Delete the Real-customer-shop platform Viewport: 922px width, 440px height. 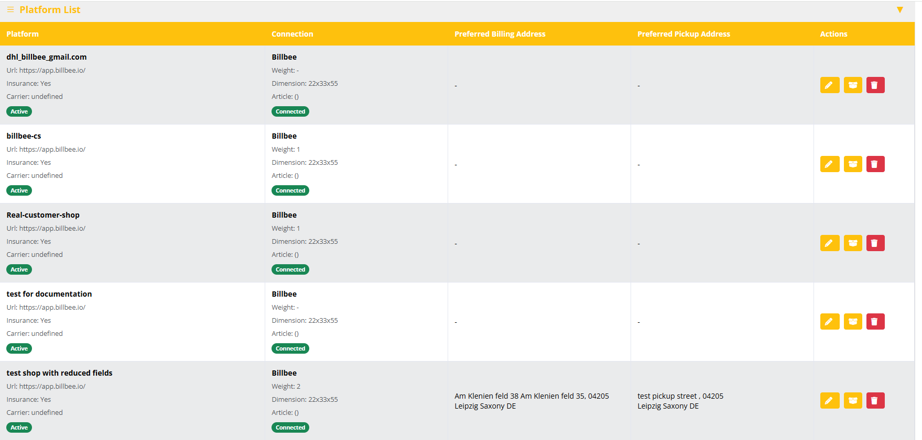(875, 243)
